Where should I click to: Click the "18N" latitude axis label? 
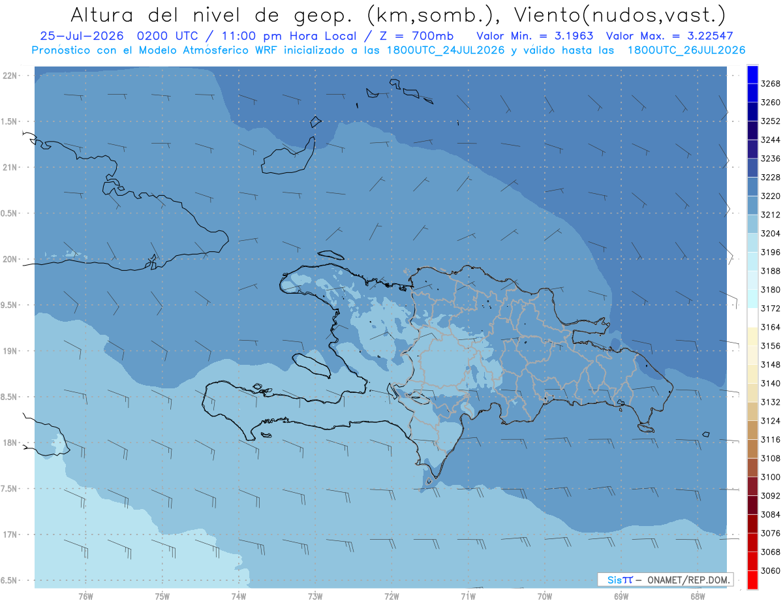pyautogui.click(x=10, y=442)
